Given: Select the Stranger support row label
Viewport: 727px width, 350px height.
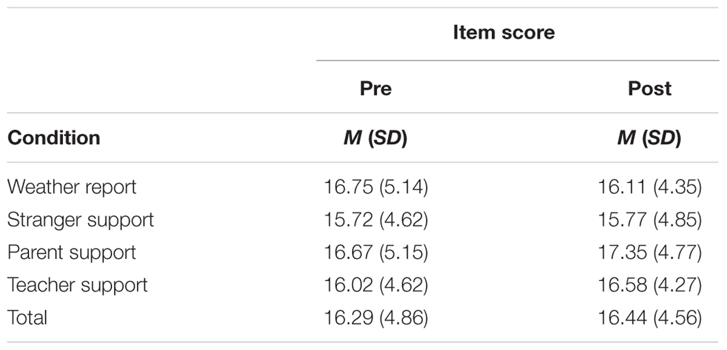Looking at the screenshot, I should (81, 219).
